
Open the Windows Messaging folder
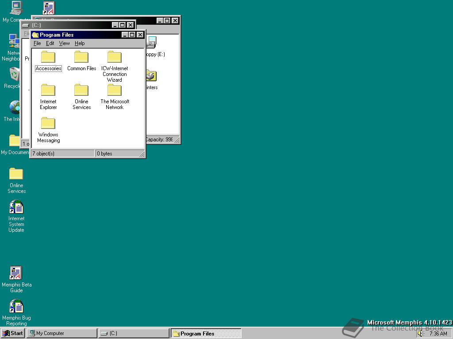click(48, 124)
